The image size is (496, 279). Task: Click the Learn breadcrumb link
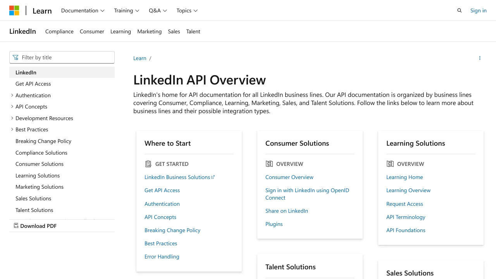tap(139, 58)
